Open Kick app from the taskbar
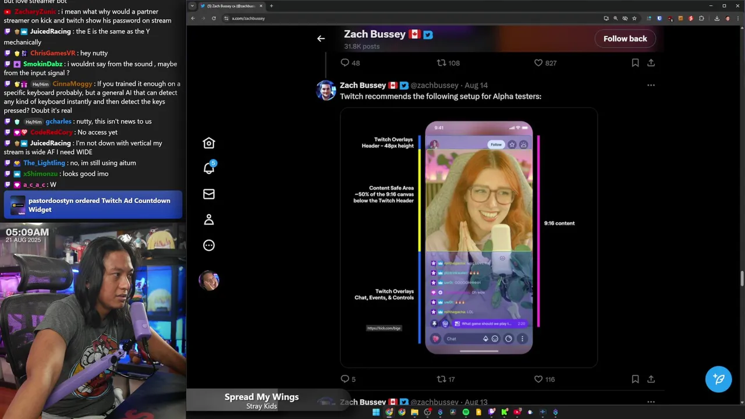 coord(504,412)
